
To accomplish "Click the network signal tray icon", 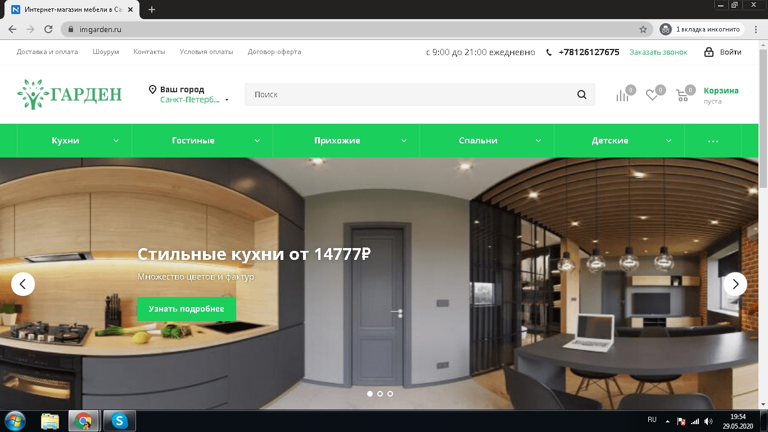I will pos(695,421).
